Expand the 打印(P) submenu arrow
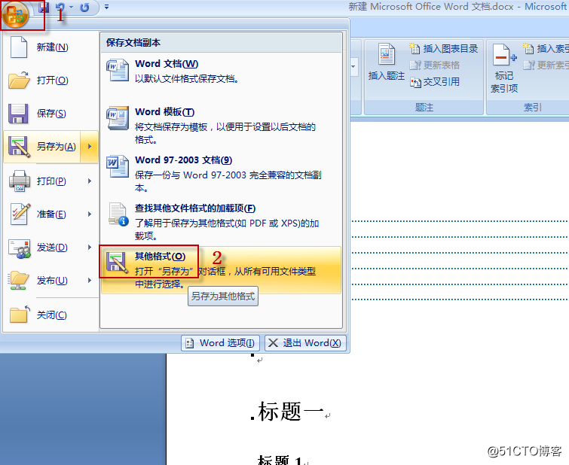This screenshot has width=569, height=465. coord(89,181)
